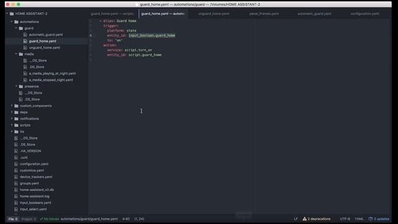Collapse the automations folder chevron
Screen dimensions: 398x224
(12, 22)
